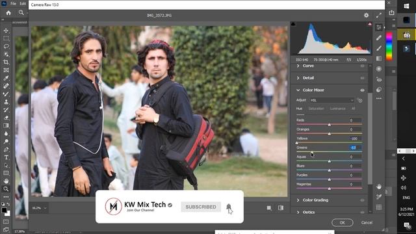Toggle Camera Raw full screen mode
The image size is (416, 234).
coord(379,16)
